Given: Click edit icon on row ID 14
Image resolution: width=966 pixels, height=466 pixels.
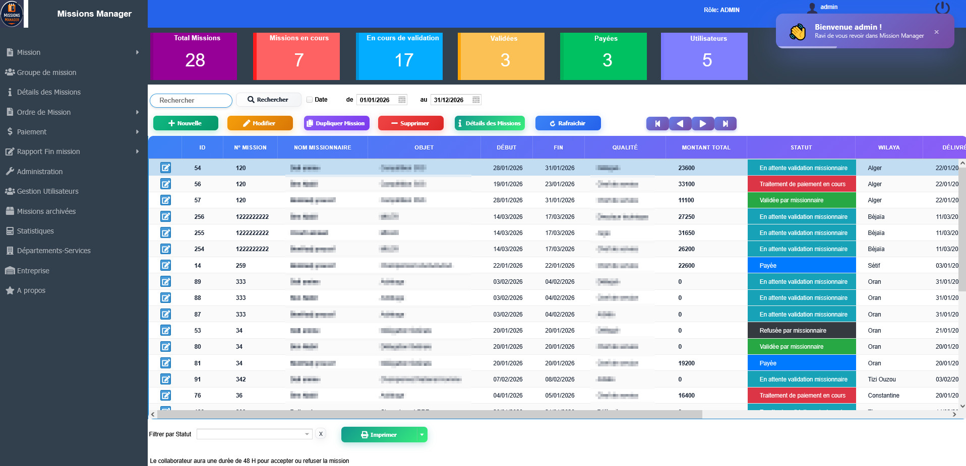Looking at the screenshot, I should 165,265.
